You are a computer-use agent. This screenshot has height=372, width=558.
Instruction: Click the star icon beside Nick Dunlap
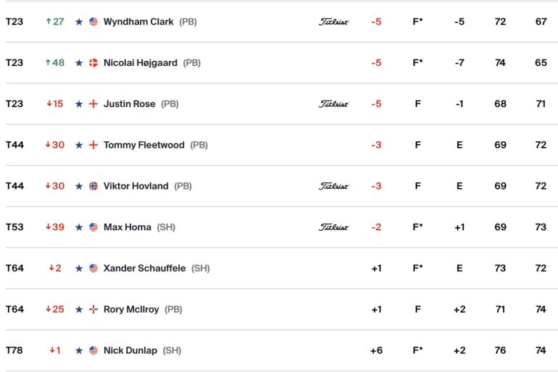[x=79, y=351]
